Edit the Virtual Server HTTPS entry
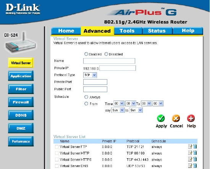This screenshot has height=169, width=210. (190, 159)
